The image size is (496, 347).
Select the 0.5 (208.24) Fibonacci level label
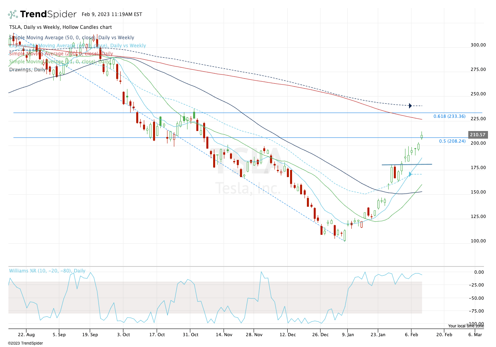tap(452, 141)
